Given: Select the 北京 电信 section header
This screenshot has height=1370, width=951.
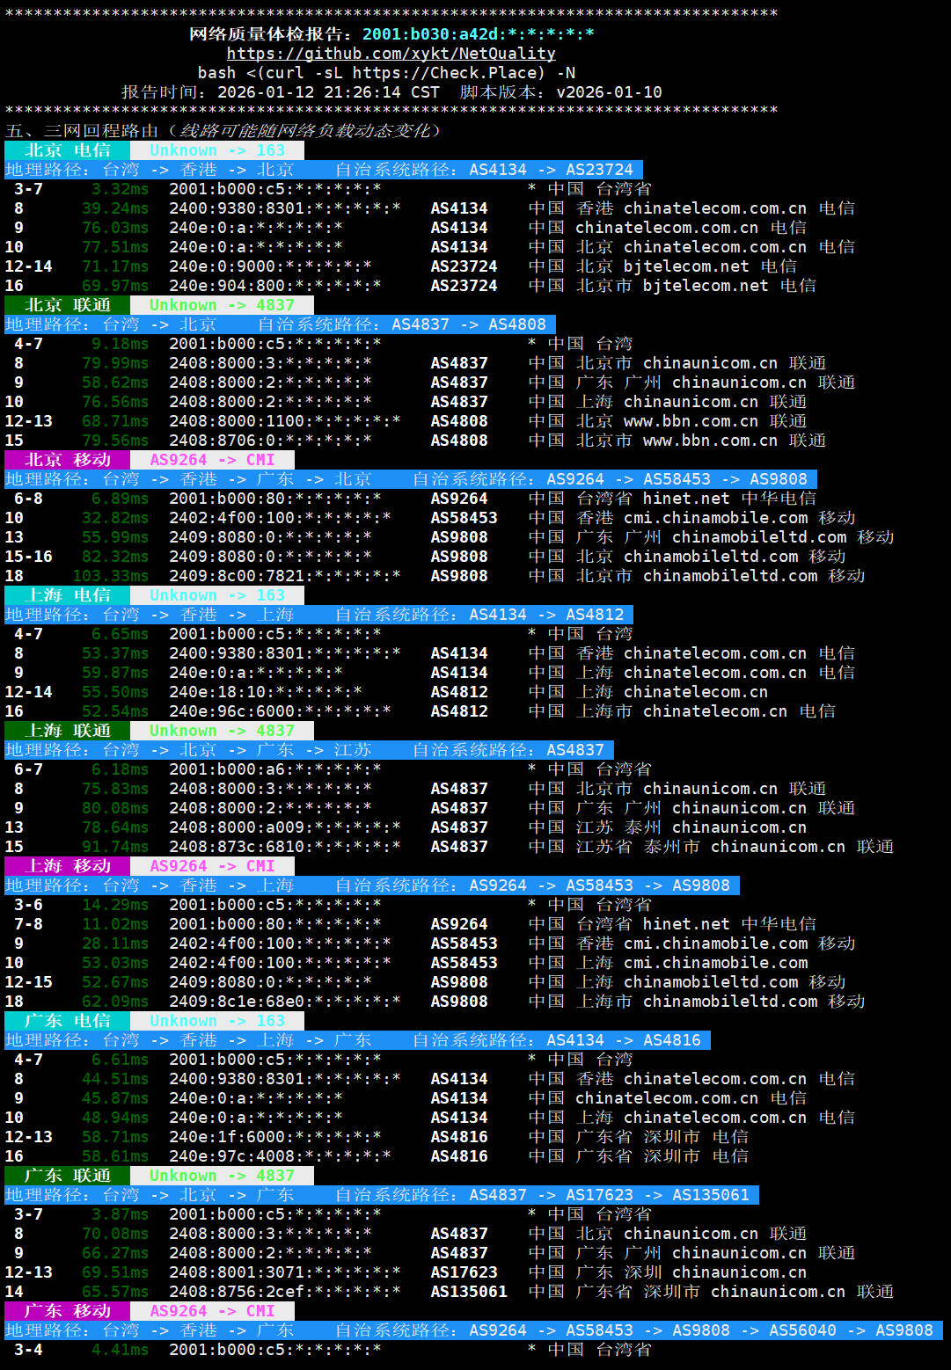Looking at the screenshot, I should (x=67, y=150).
